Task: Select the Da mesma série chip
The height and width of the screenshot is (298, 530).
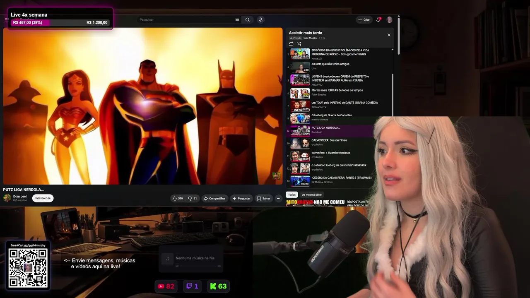Action: 311,195
